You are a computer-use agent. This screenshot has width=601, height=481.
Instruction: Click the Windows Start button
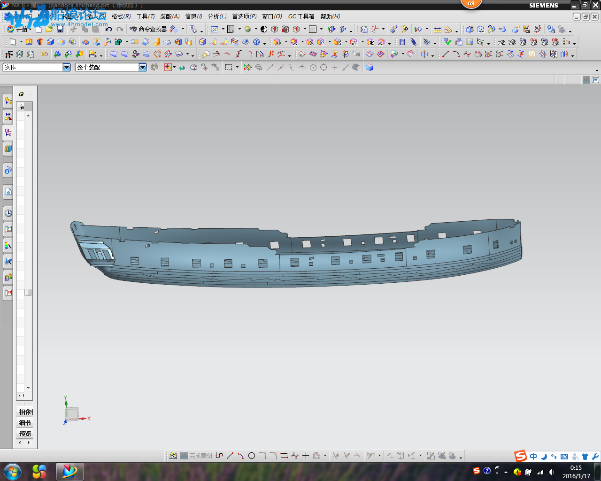point(12,471)
